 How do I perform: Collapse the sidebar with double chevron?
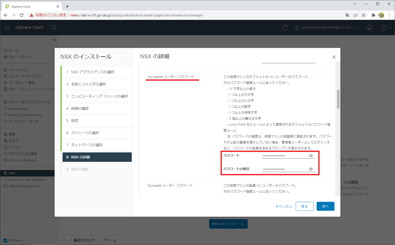pos(54,40)
